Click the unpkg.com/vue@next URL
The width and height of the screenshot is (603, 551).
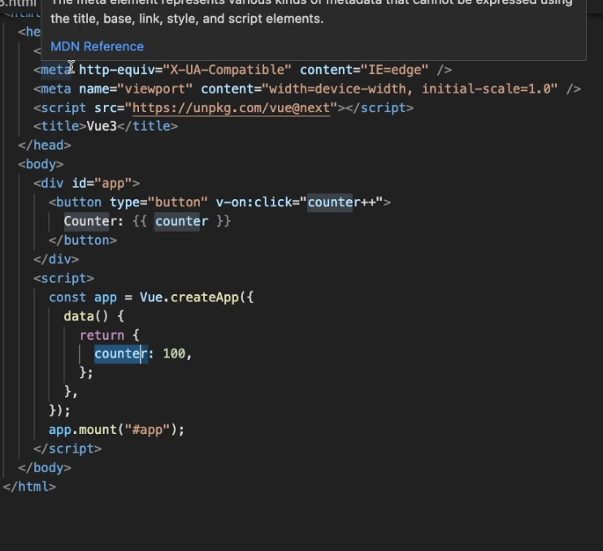tap(231, 108)
